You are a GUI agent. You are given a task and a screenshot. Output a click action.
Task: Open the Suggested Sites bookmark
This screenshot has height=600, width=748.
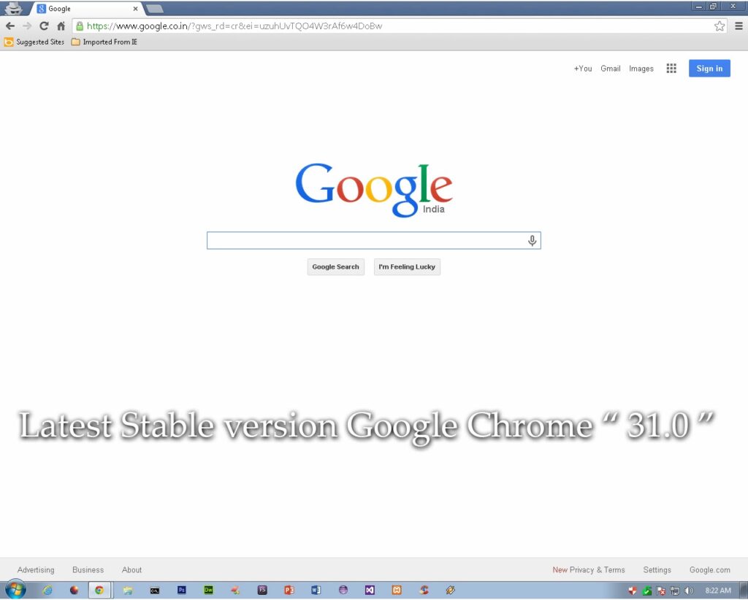click(x=34, y=42)
